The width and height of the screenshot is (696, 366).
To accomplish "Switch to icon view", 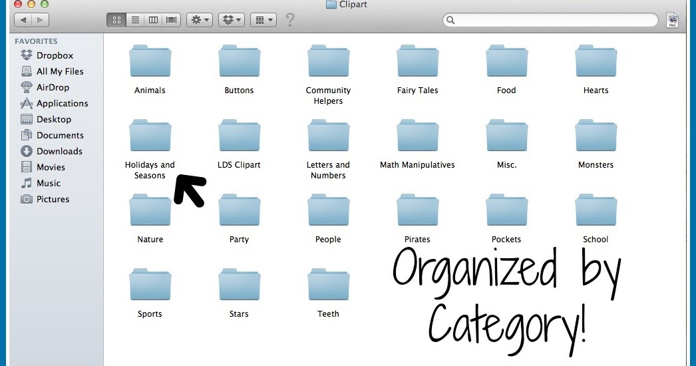I will click(x=116, y=20).
